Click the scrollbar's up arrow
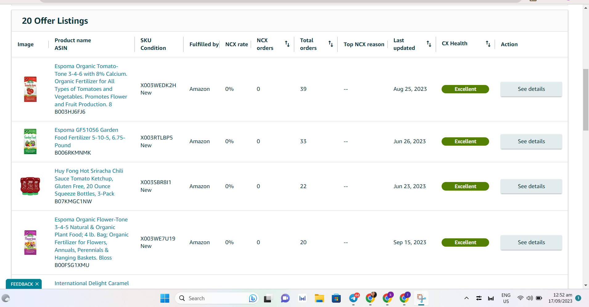 tap(586, 8)
